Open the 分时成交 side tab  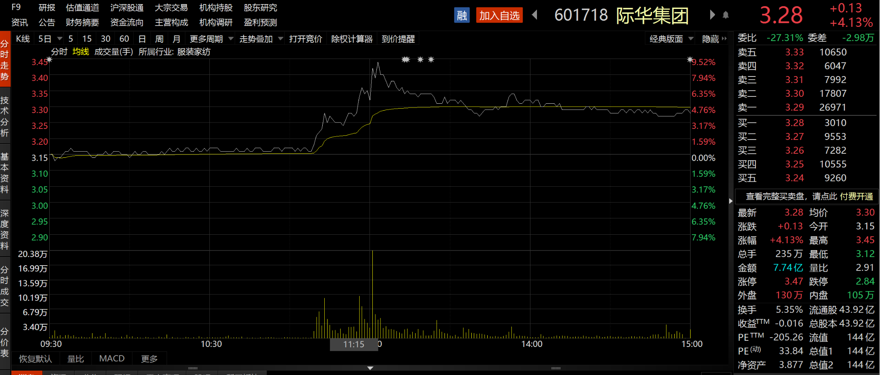5,286
